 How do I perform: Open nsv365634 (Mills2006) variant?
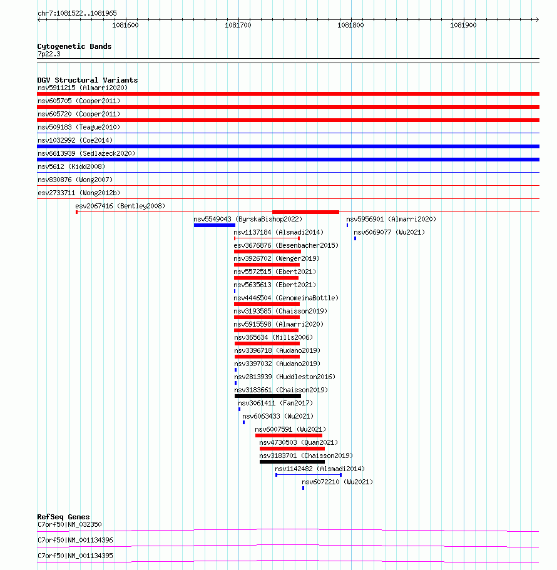[273, 337]
